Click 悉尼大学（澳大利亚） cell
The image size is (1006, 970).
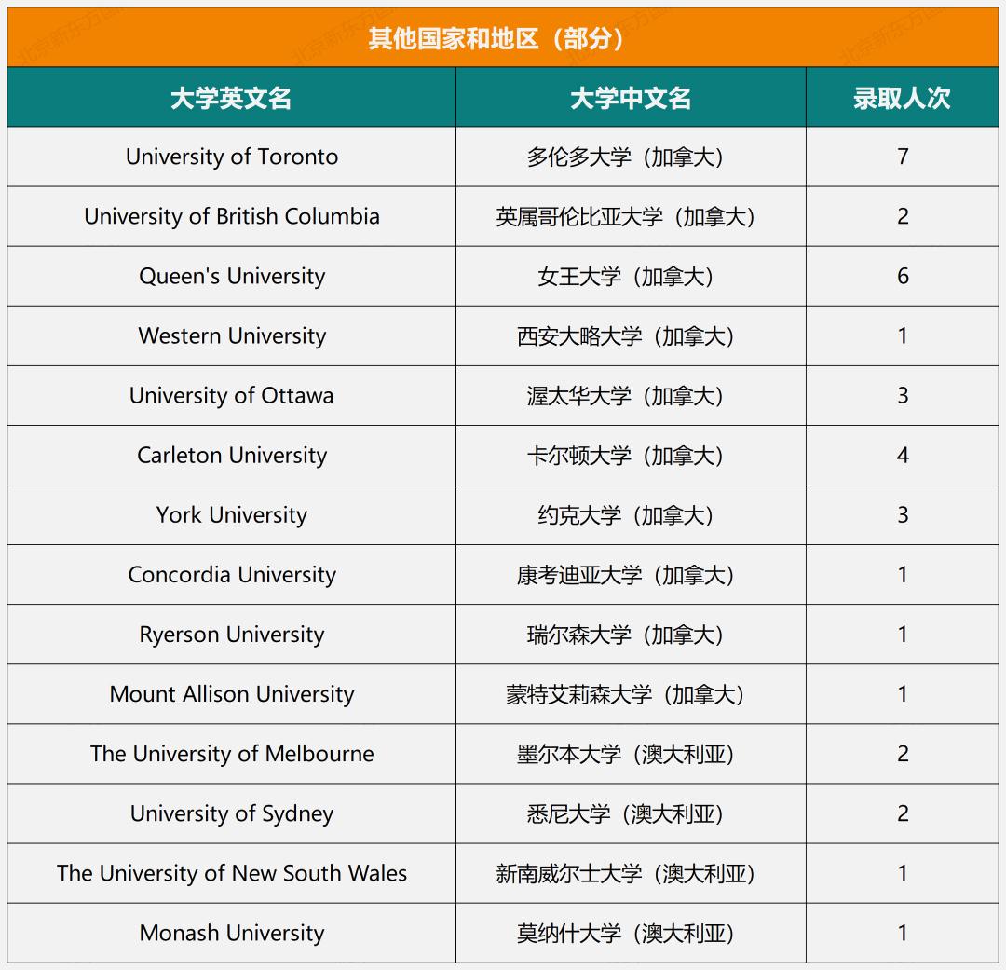point(631,813)
